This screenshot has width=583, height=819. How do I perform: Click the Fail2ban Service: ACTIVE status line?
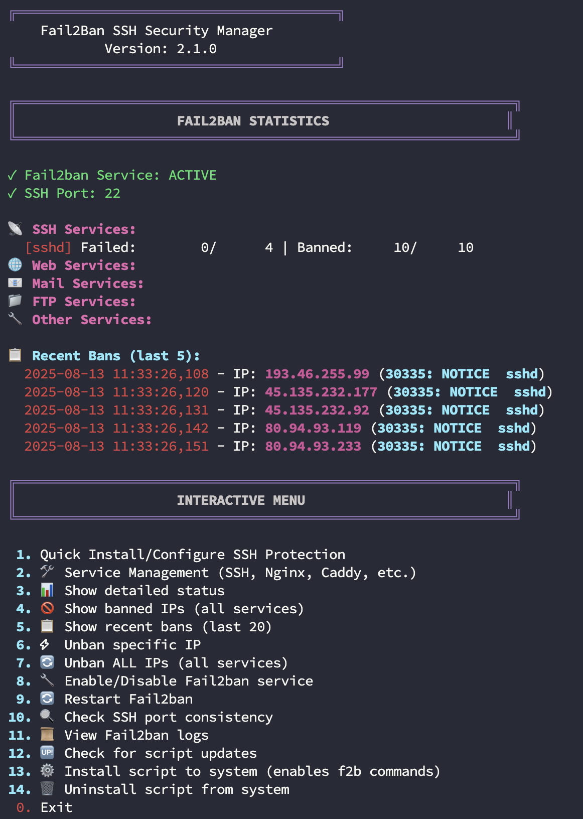click(120, 175)
